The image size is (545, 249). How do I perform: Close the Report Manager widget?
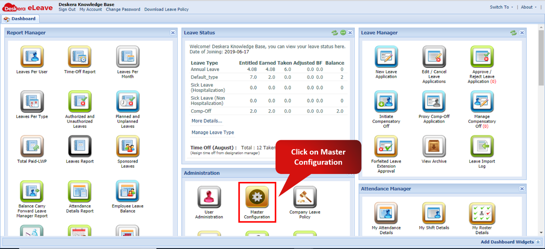tap(173, 33)
